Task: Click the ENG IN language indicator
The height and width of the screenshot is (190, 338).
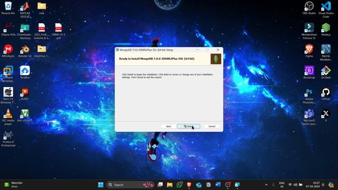Action: click(x=281, y=185)
